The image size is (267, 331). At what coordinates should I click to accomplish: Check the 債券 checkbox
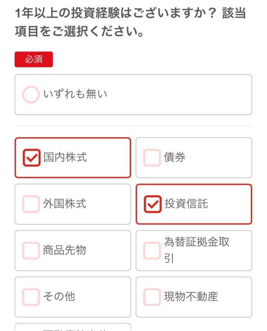[152, 158]
